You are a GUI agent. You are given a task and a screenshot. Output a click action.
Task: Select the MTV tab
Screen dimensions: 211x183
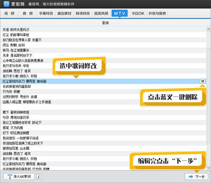(x=119, y=13)
